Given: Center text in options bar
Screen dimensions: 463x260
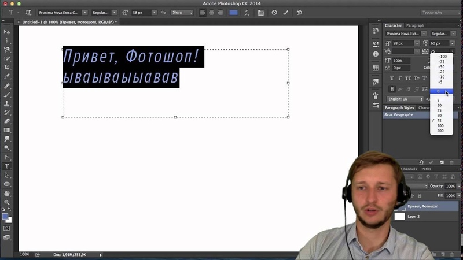Looking at the screenshot, I should (x=211, y=13).
